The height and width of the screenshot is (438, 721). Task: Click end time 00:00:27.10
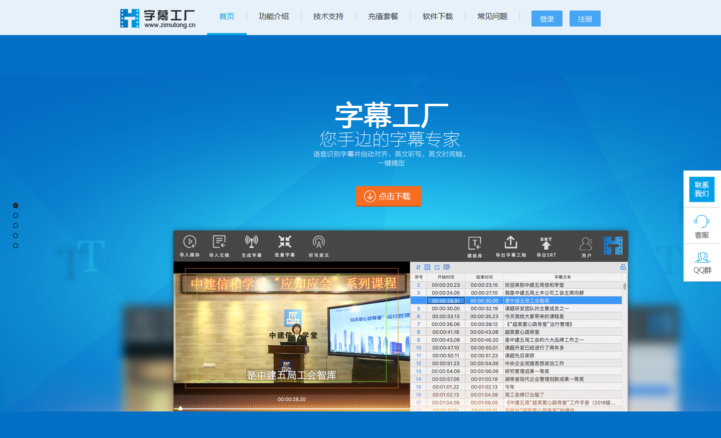click(x=484, y=293)
